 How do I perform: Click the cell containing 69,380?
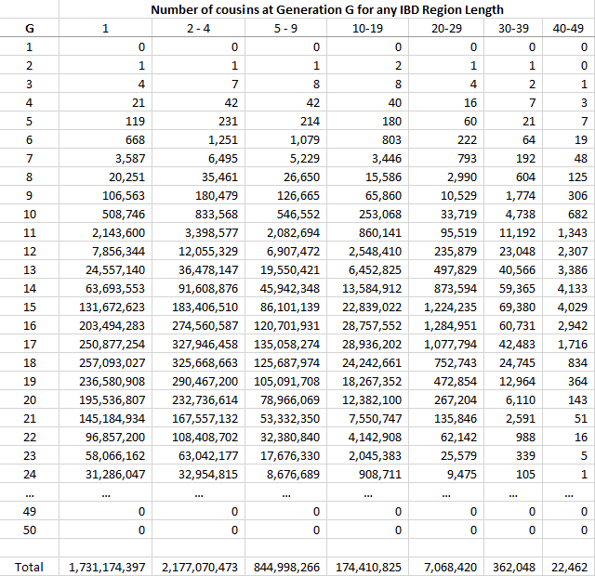click(513, 307)
